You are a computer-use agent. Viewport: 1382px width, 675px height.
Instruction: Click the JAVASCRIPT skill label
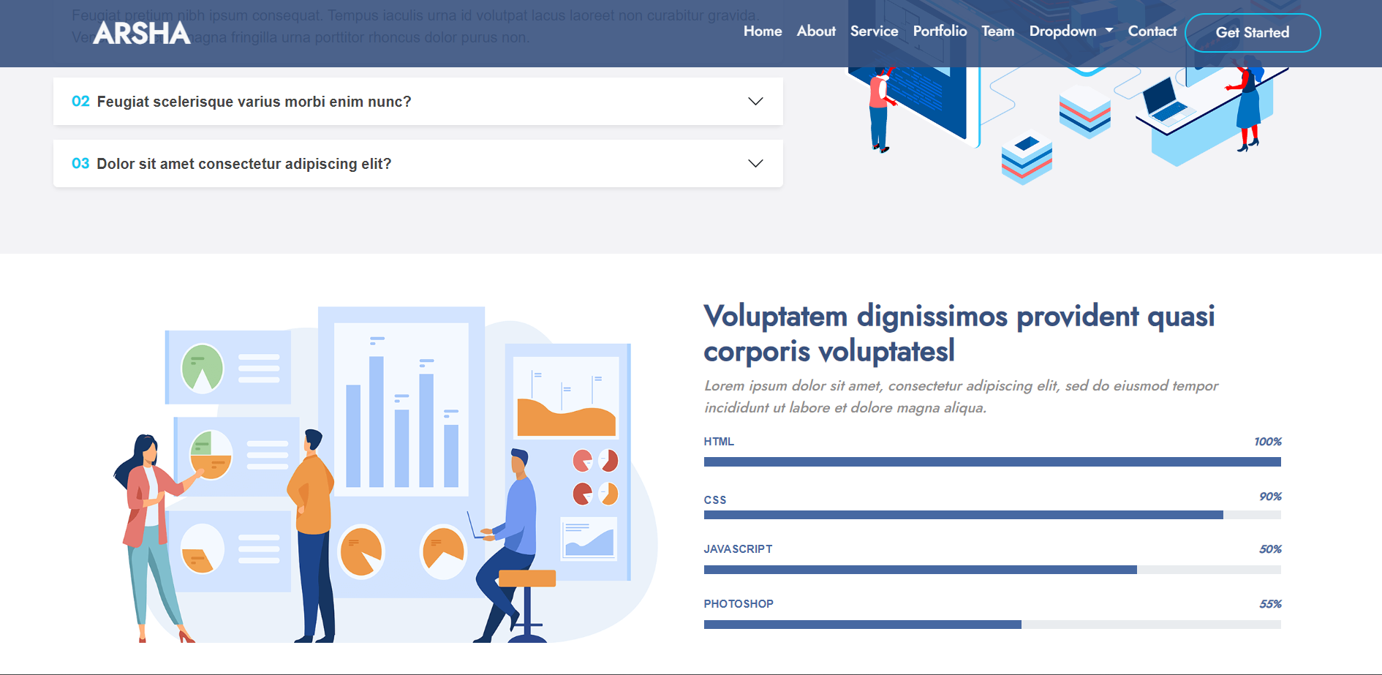click(x=738, y=549)
